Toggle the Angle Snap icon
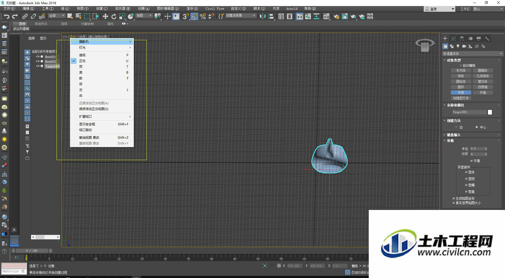Screen dimensions: 505x278 194,17
